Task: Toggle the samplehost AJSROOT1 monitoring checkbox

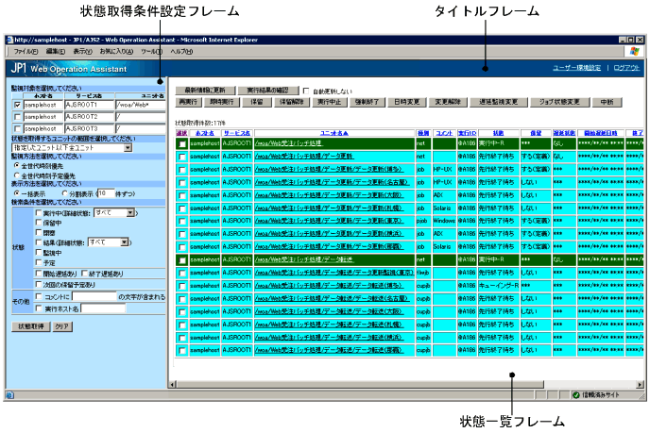Action: click(x=17, y=105)
